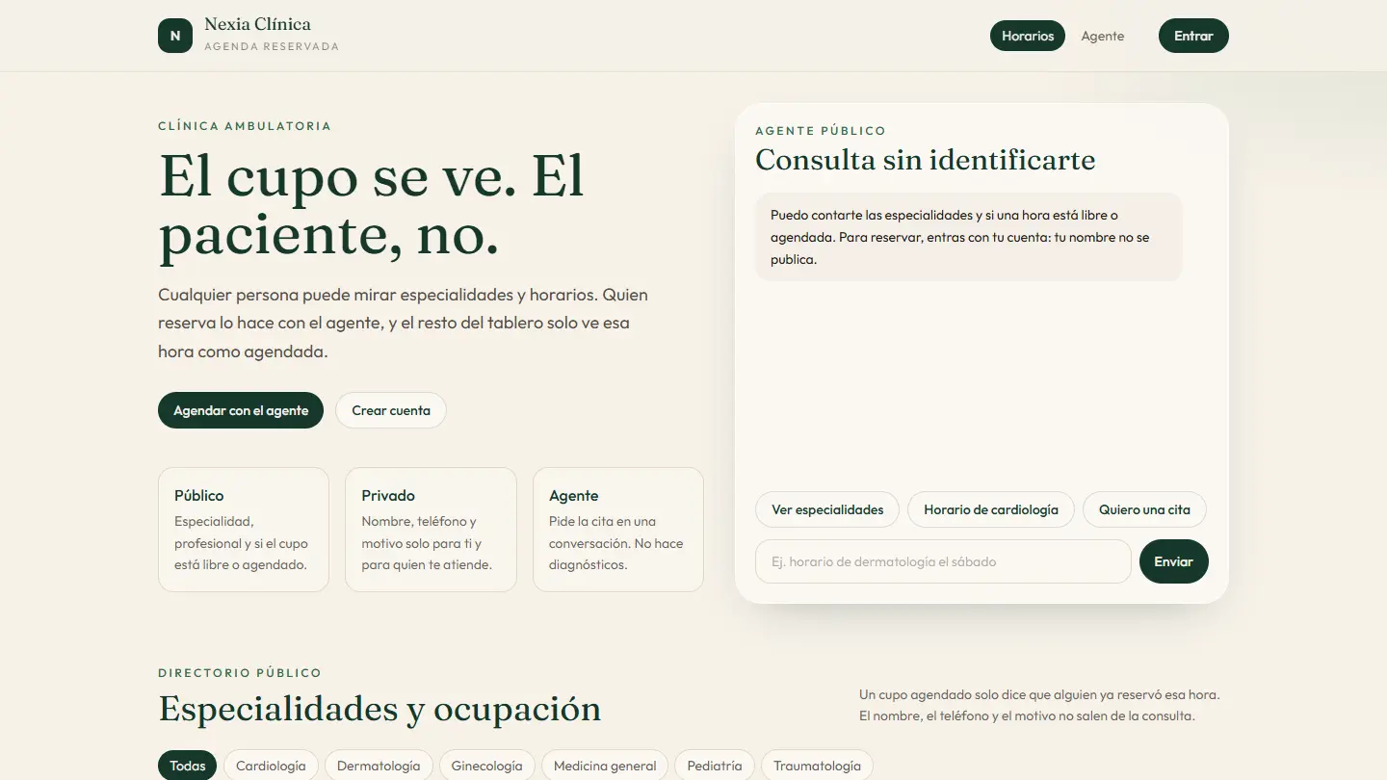Filter by Medicina general specialty

click(x=605, y=766)
